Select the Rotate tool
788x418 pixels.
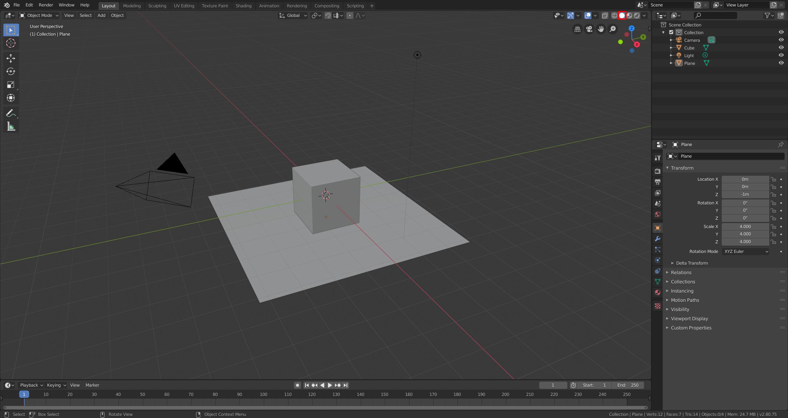[11, 71]
